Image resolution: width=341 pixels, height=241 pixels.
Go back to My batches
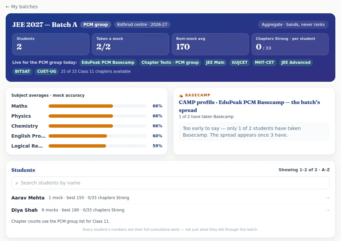(x=22, y=7)
